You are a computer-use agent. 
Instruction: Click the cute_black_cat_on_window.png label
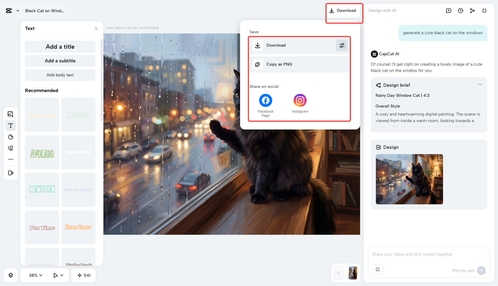click(133, 28)
